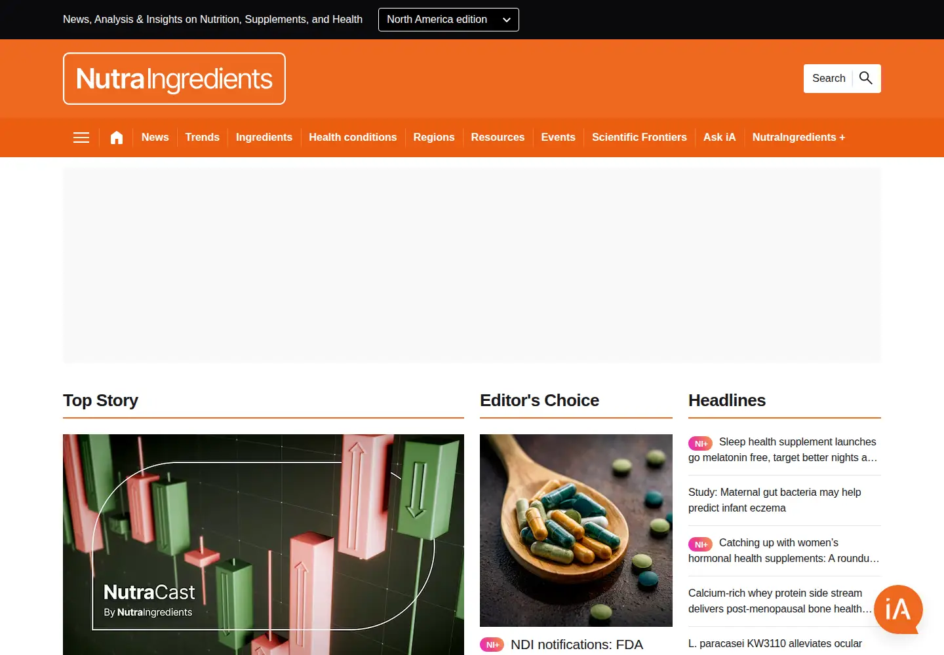Open women's hormonal health supplements headline
944x655 pixels.
[784, 551]
